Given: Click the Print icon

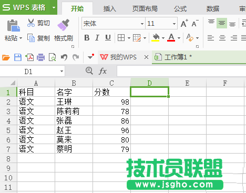Looking at the screenshot, I should (x=40, y=57).
